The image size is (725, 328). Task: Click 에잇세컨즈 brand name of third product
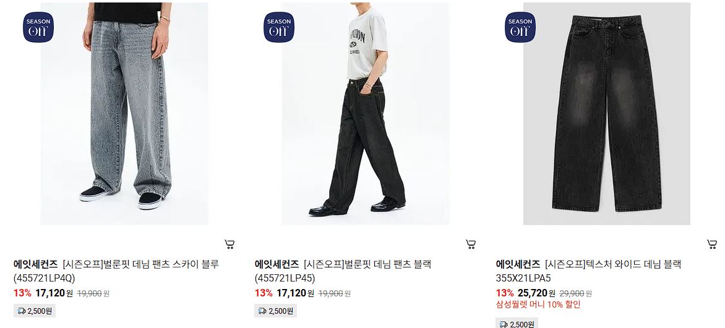518,265
